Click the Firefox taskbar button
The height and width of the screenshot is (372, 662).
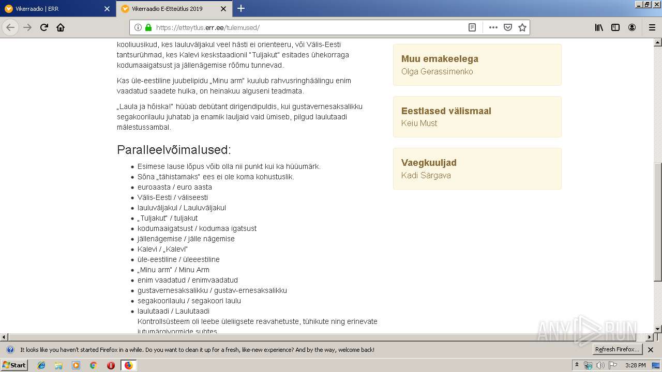pyautogui.click(x=128, y=365)
